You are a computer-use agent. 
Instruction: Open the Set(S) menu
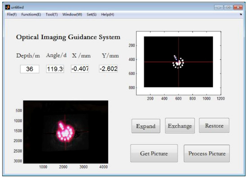pos(92,14)
